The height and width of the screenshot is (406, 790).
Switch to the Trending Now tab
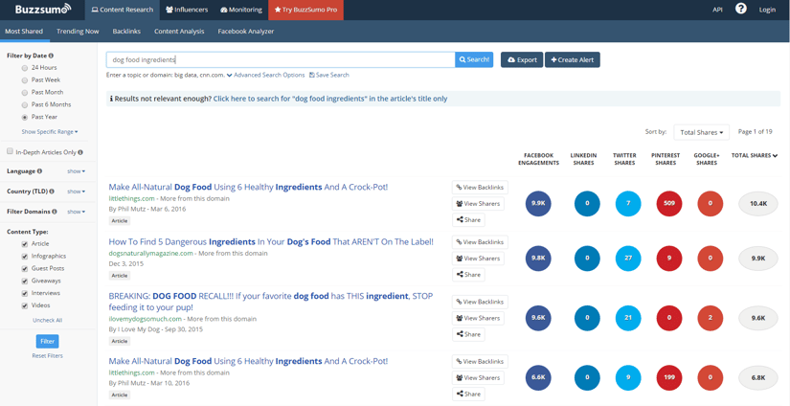[78, 32]
